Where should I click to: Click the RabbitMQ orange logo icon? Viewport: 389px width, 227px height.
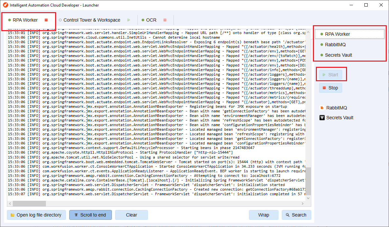[322, 108]
